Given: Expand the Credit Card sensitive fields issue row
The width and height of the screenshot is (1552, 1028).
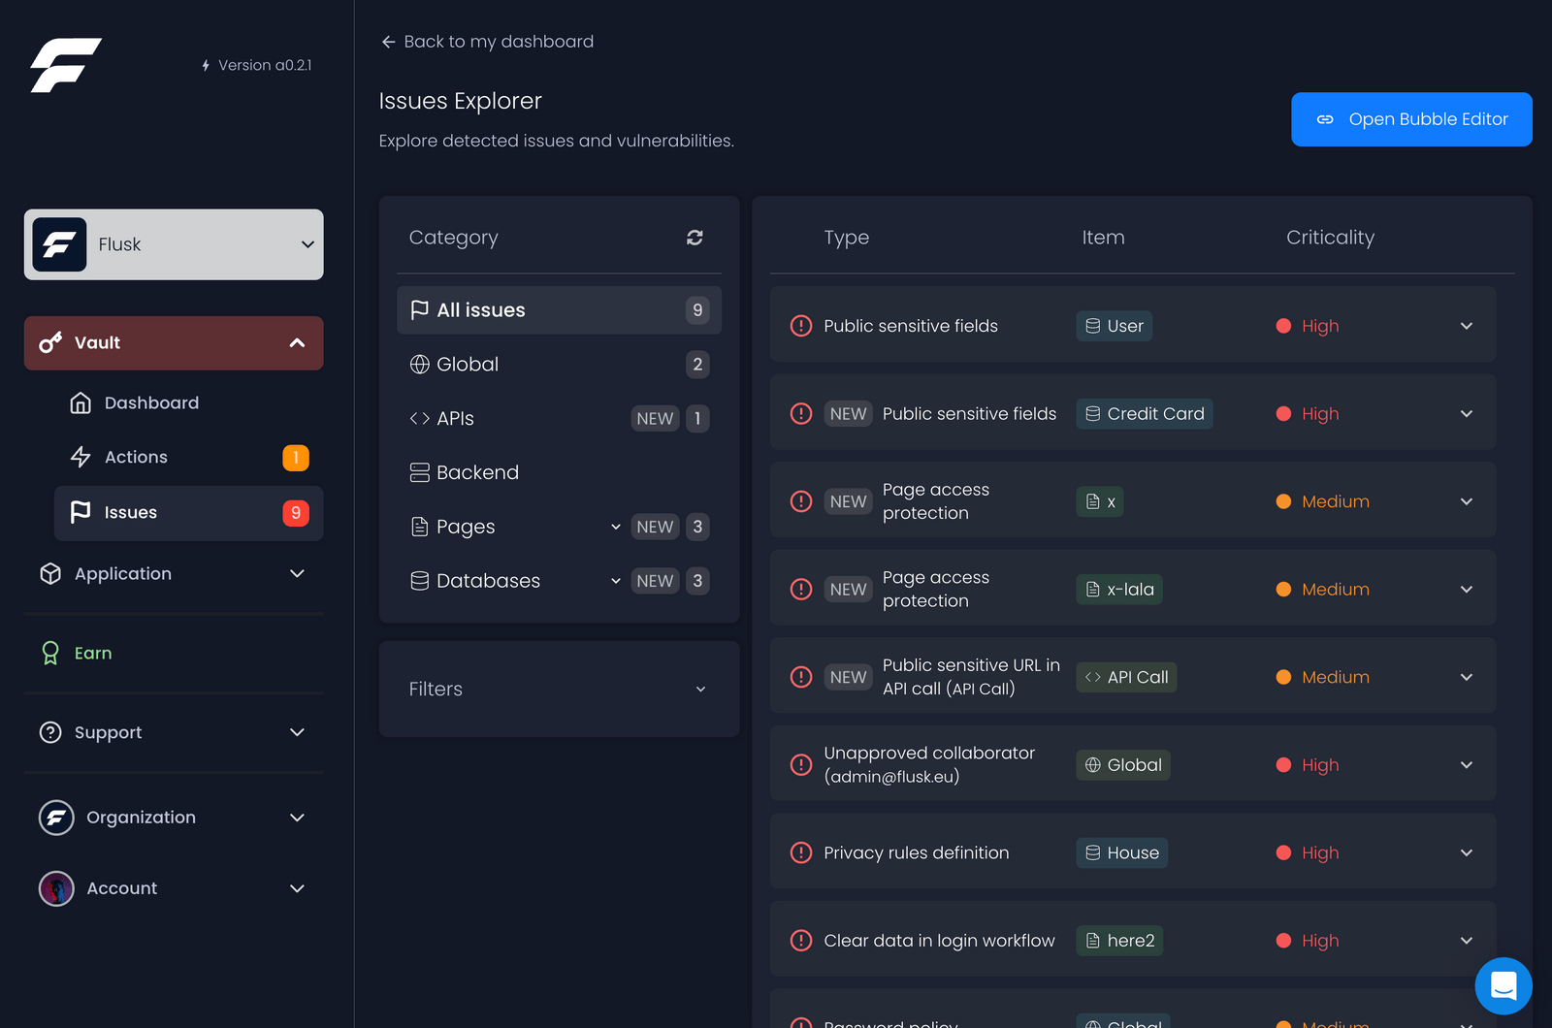Looking at the screenshot, I should pos(1466,413).
